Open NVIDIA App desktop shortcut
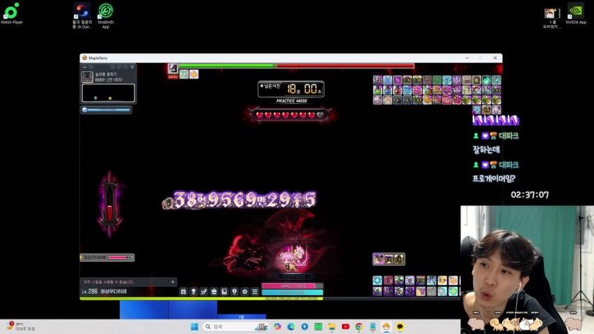The height and width of the screenshot is (334, 594). [576, 14]
